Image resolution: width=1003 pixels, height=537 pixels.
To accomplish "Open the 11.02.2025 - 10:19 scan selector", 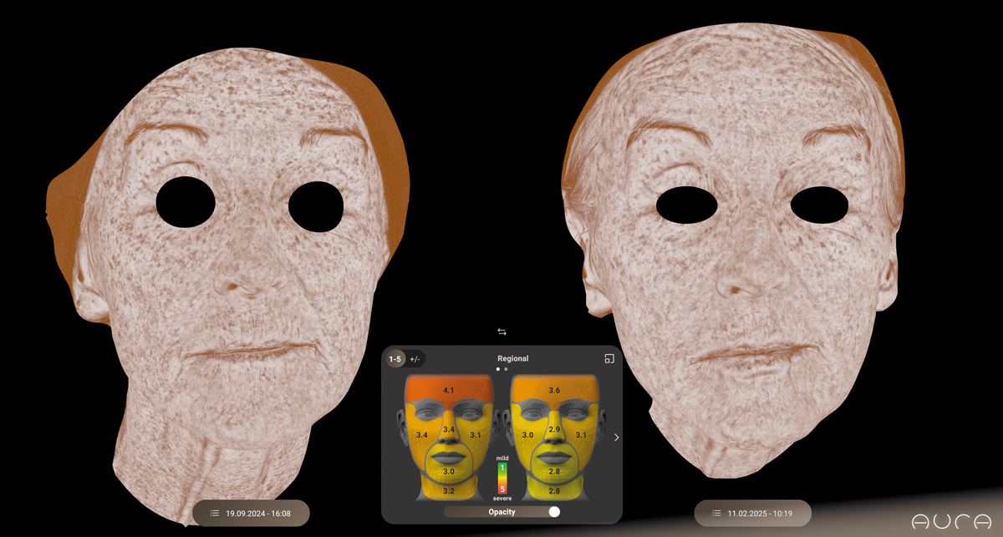I will (x=759, y=514).
